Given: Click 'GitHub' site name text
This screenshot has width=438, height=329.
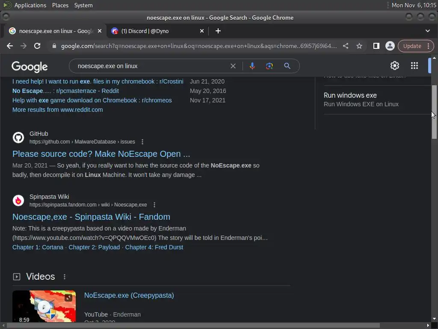Looking at the screenshot, I should click(39, 134).
